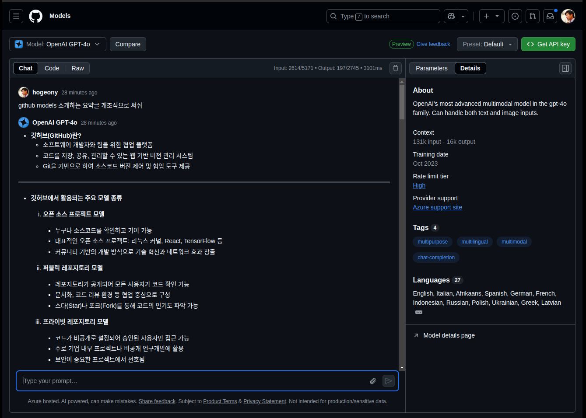Screen dimensions: 586x418
Task: Click the Preview badge
Action: click(401, 44)
